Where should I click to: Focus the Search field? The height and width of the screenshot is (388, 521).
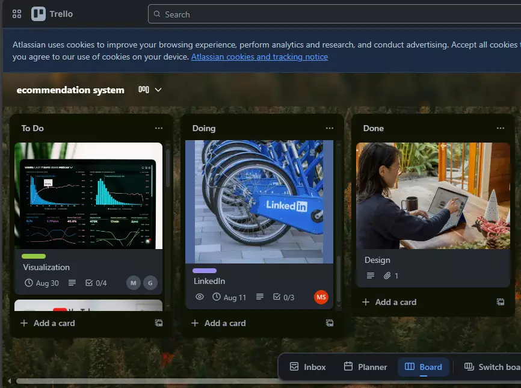334,14
